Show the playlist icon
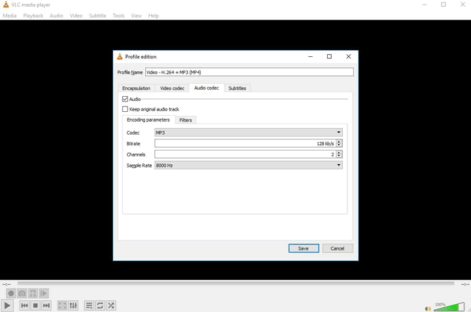Viewport: 471px width, 312px height. 89,305
